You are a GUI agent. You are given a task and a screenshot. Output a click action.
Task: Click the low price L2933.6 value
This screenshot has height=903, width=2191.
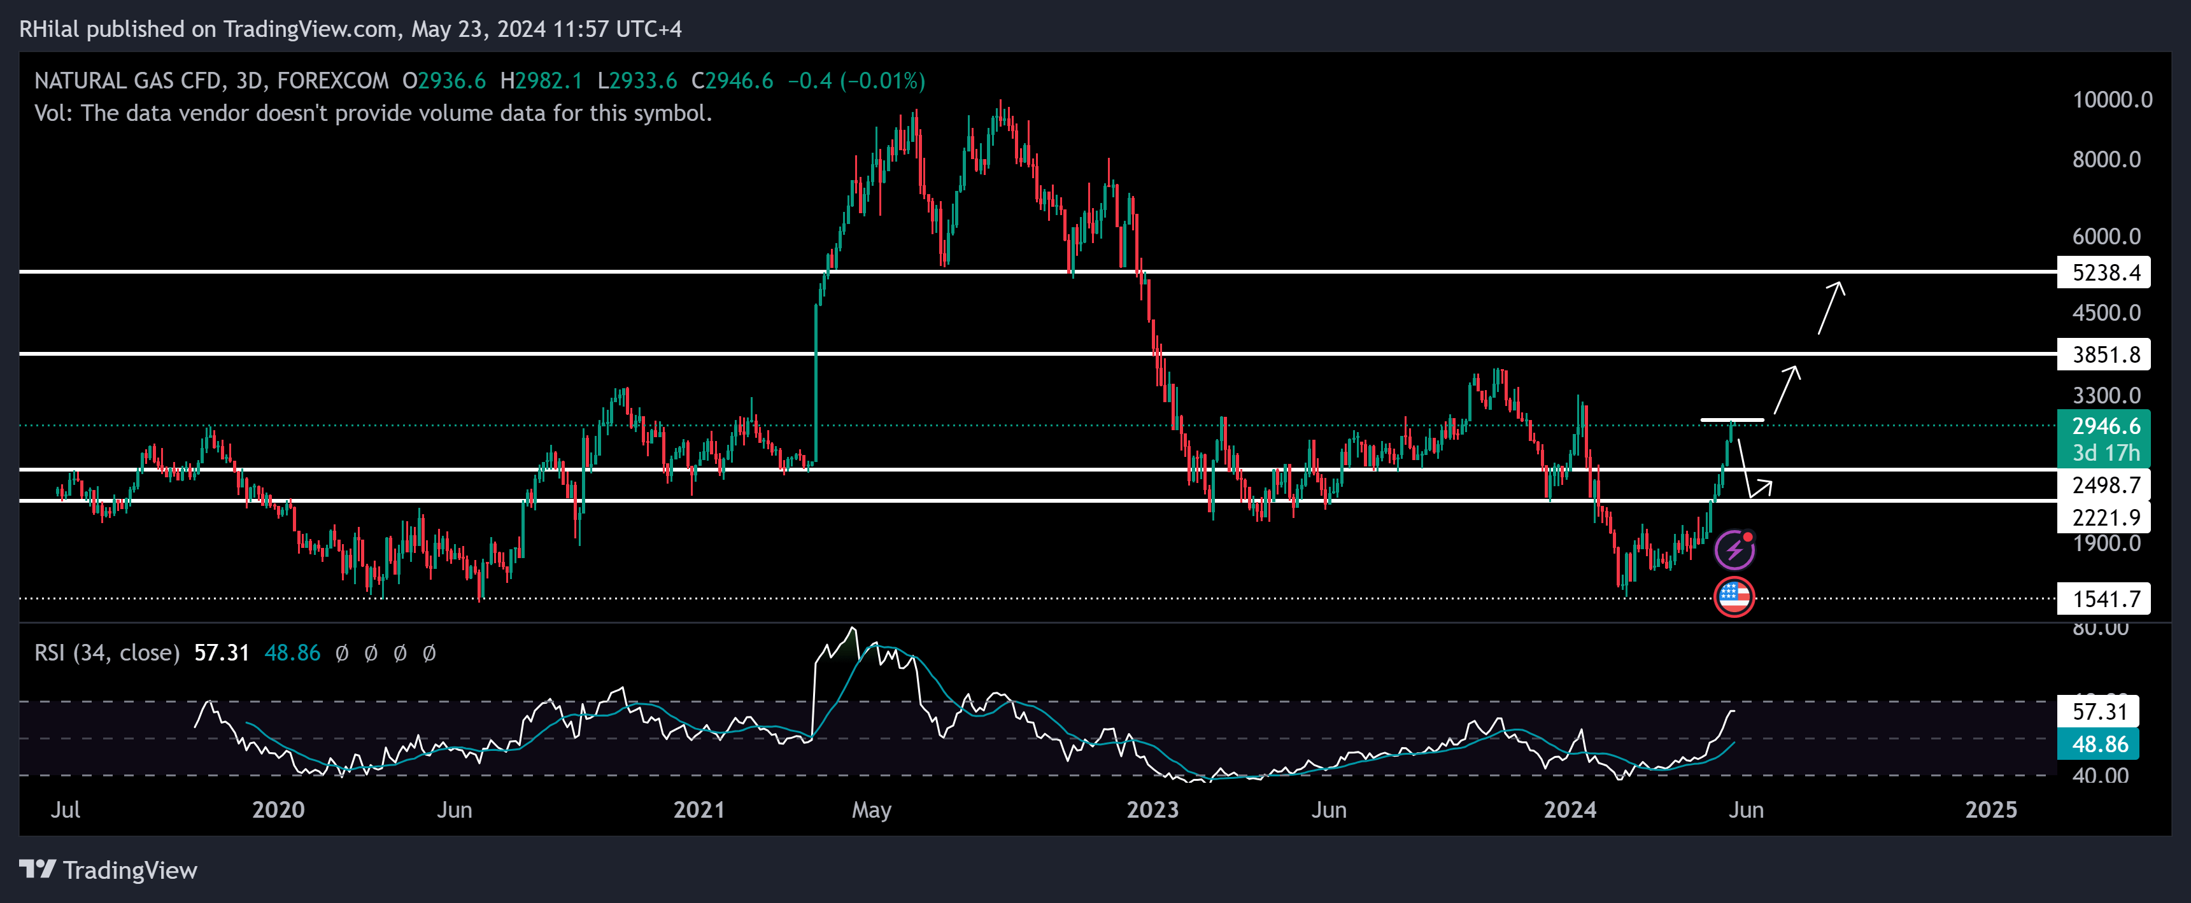[x=637, y=81]
